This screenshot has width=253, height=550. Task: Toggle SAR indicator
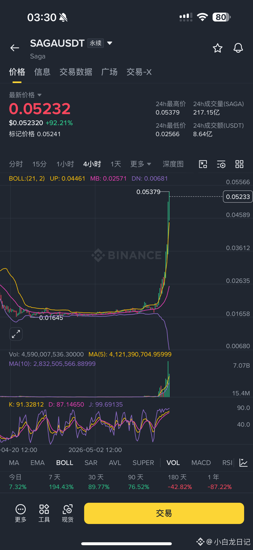coord(91,463)
